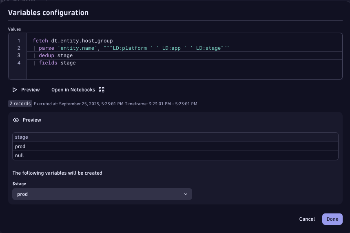Click the Notebooks grid icon
350x233 pixels.
[102, 90]
